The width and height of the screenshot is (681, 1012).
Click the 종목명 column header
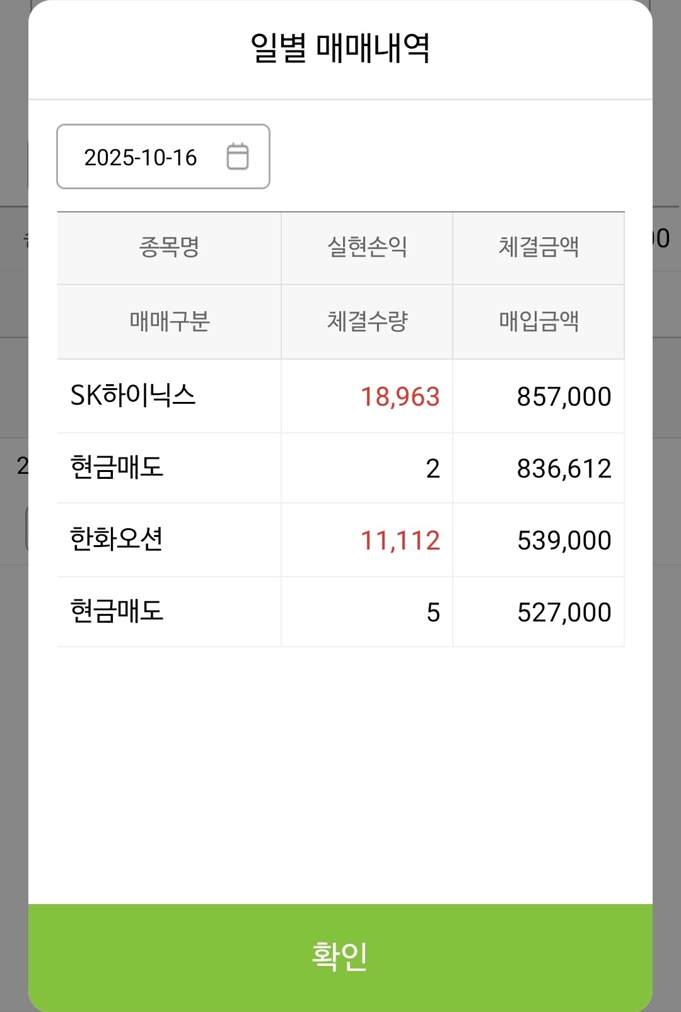click(x=169, y=247)
